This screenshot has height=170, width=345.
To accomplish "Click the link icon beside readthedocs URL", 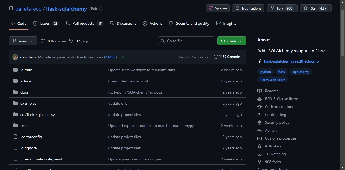I will point(260,61).
